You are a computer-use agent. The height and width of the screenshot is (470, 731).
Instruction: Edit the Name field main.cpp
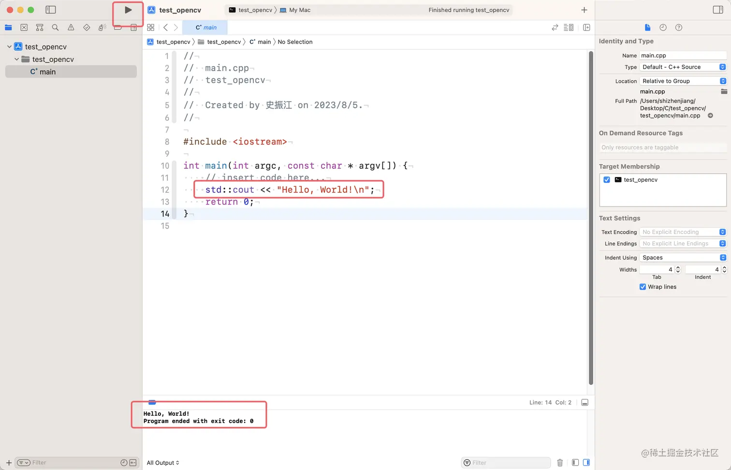(x=683, y=56)
